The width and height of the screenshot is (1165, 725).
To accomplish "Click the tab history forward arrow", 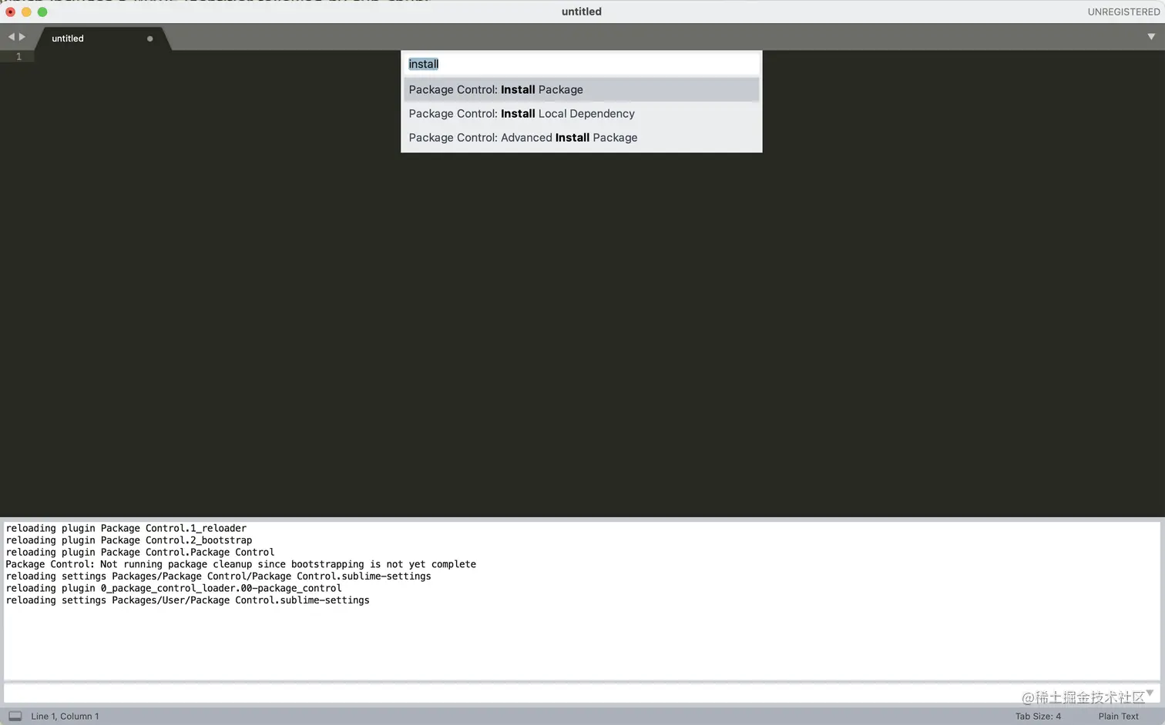I will [22, 37].
